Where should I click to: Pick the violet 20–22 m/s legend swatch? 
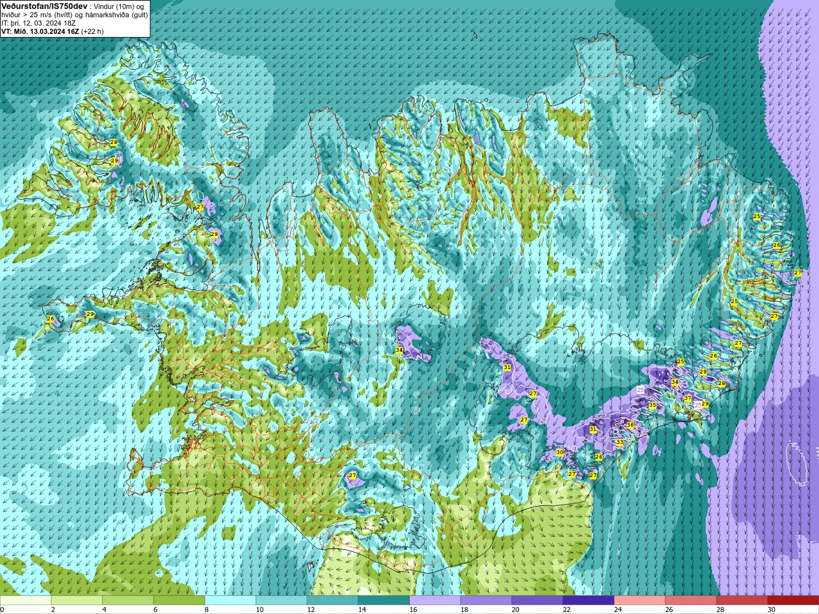537,601
